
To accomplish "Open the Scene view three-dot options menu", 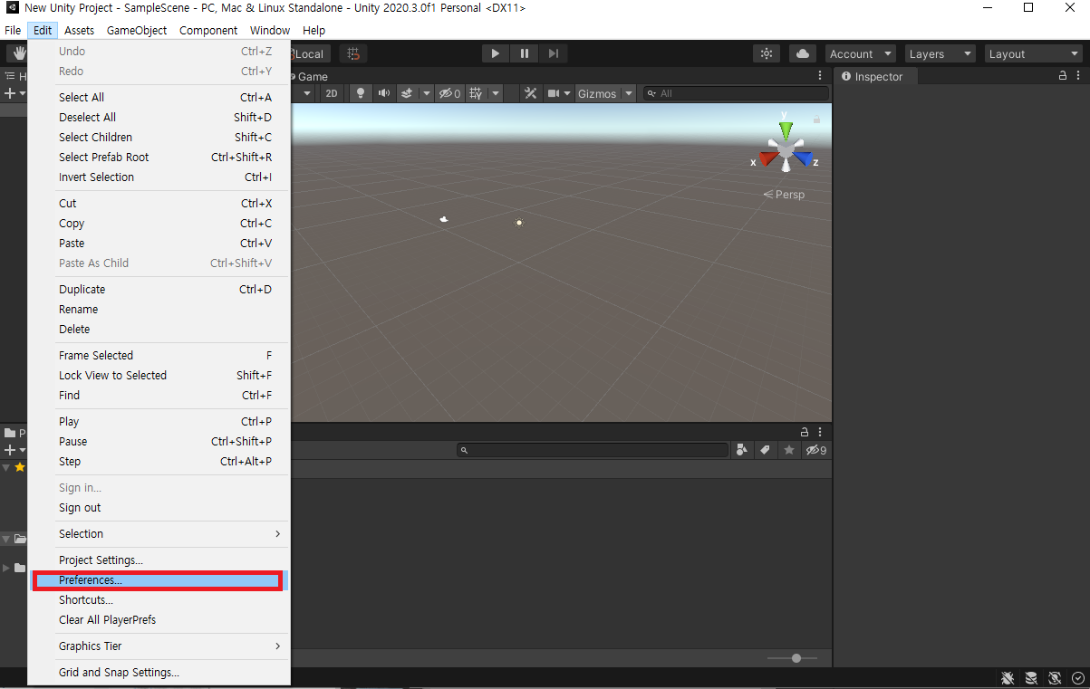I will pyautogui.click(x=820, y=76).
